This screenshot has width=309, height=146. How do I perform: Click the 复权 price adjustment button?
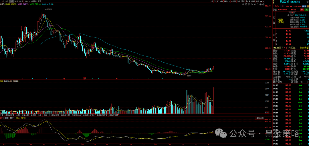coord(243,1)
